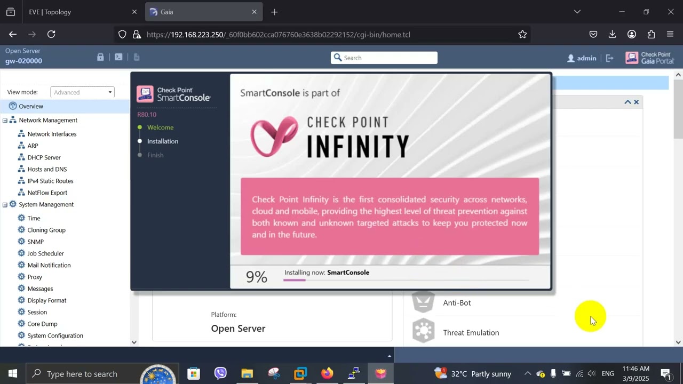Close the Gaia browser tab
This screenshot has width=683, height=384.
pyautogui.click(x=254, y=12)
